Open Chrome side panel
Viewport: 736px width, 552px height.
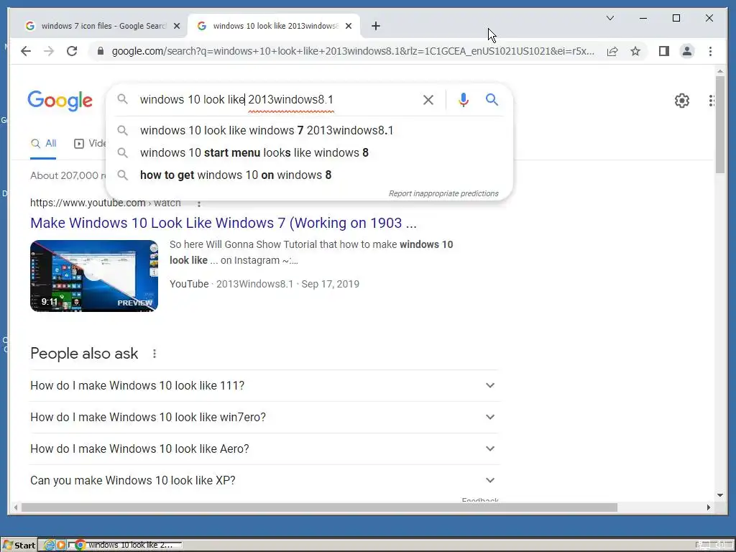(663, 51)
